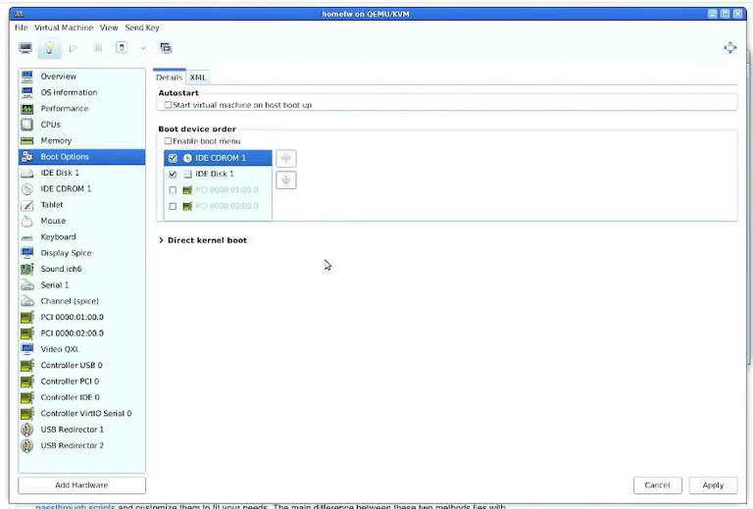753x509 pixels.
Task: Select Overview in hardware list
Action: coord(81,76)
